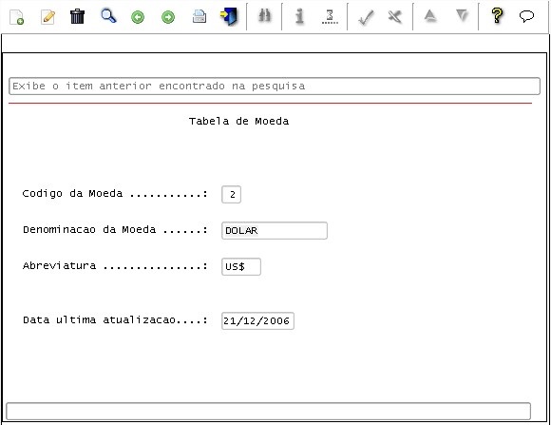Click the printer list icon
Viewport: 551px width, 425px height.
point(199,16)
